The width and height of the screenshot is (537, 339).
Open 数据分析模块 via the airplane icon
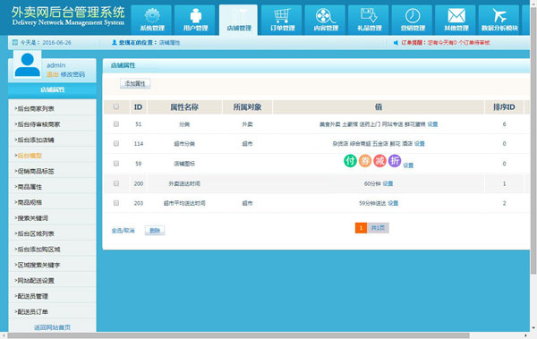[499, 16]
